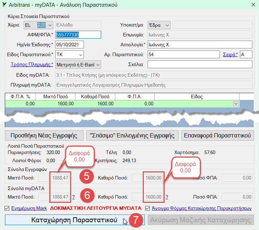Open the Υποκατ/μα dropdown showing Έδρα
Image resolution: width=259 pixels, height=230 pixels.
point(159,25)
